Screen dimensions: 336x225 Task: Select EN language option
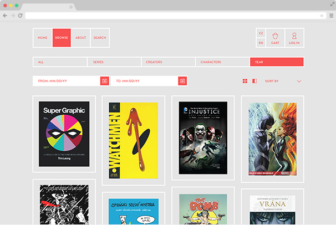pyautogui.click(x=261, y=43)
